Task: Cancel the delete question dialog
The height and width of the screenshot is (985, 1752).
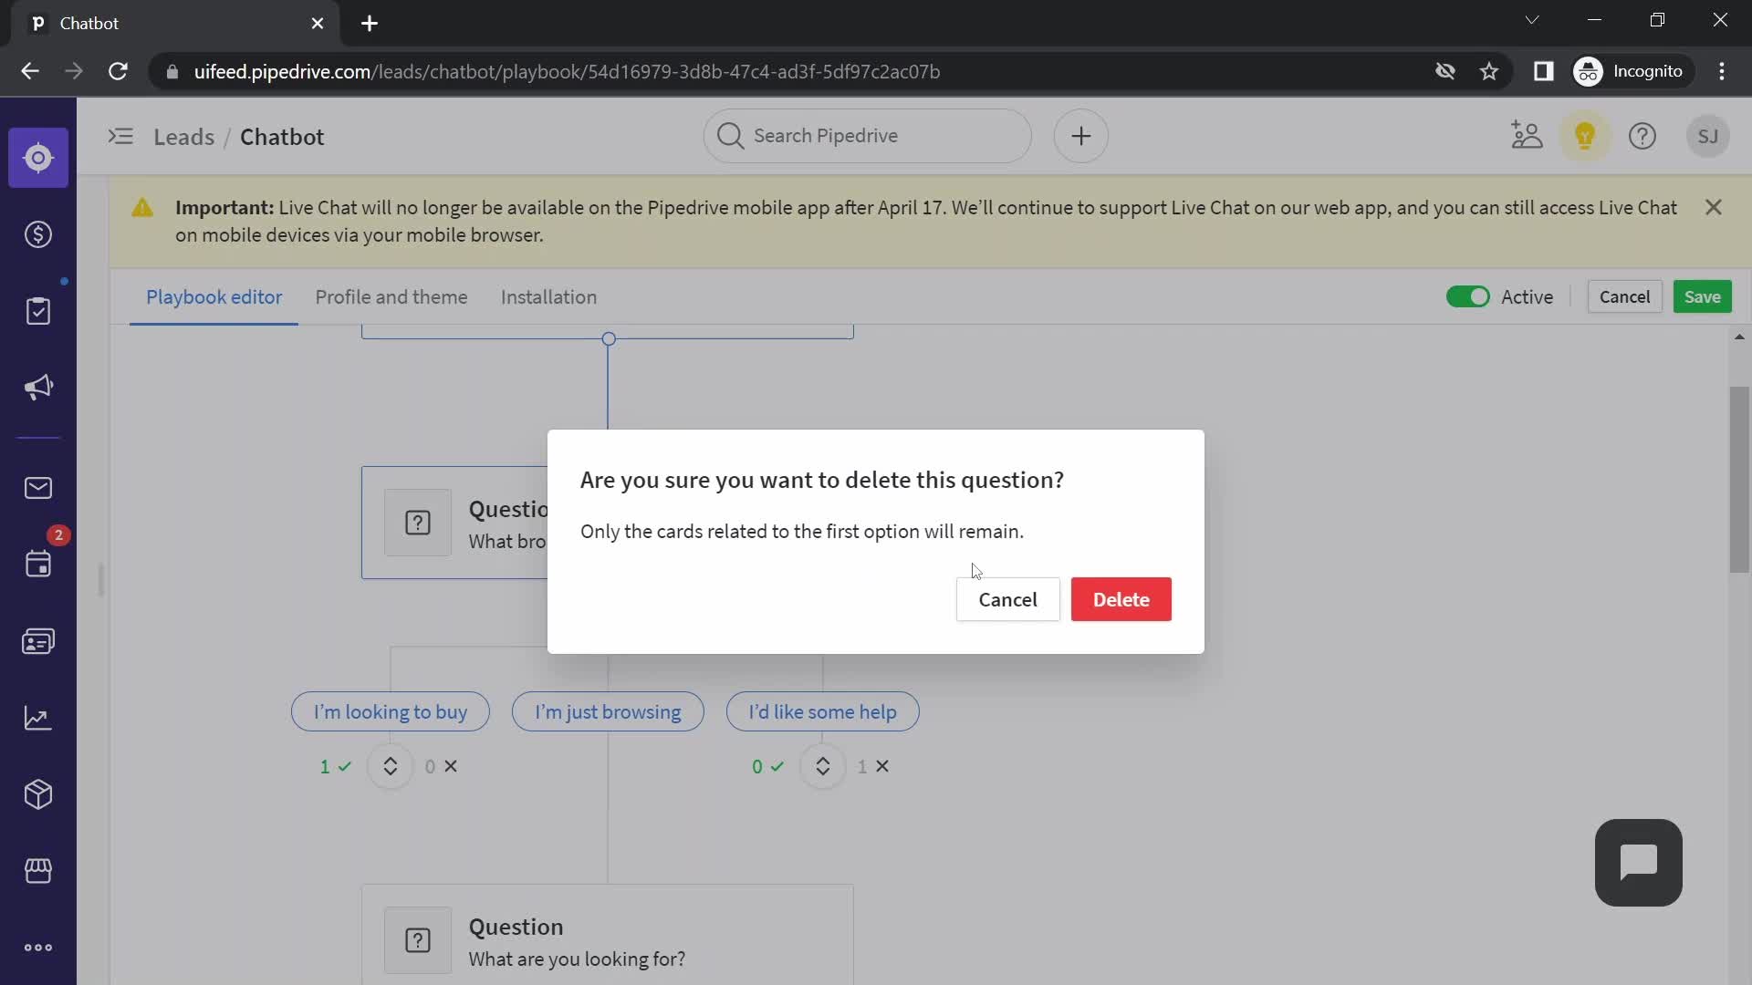Action: (1007, 599)
